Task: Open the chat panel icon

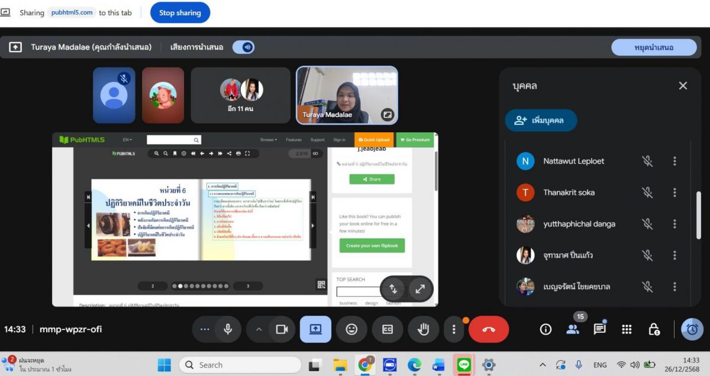Action: click(x=599, y=329)
